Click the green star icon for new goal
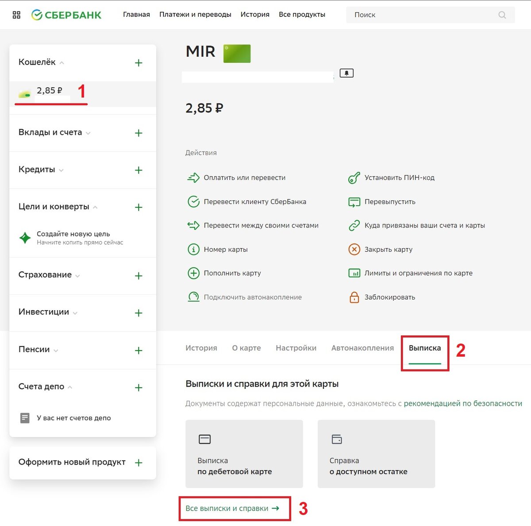This screenshot has height=526, width=531. point(25,238)
